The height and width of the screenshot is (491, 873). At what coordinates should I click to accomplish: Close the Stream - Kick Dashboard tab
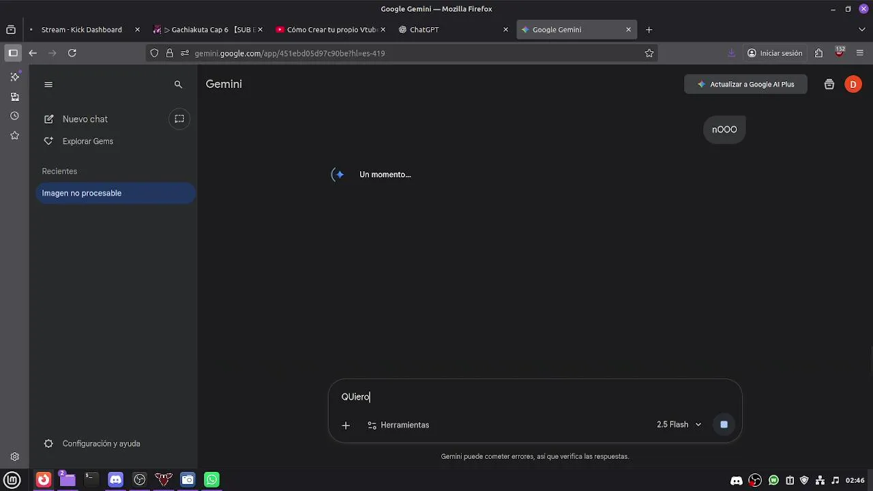(x=137, y=29)
